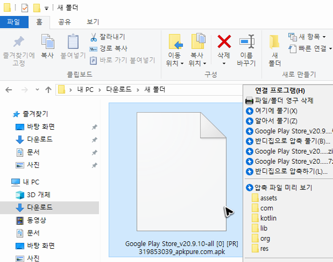Image resolution: width=333 pixels, height=262 pixels.
Task: Select highlighted 다운로드 under 내 PC
Action: coord(49,207)
